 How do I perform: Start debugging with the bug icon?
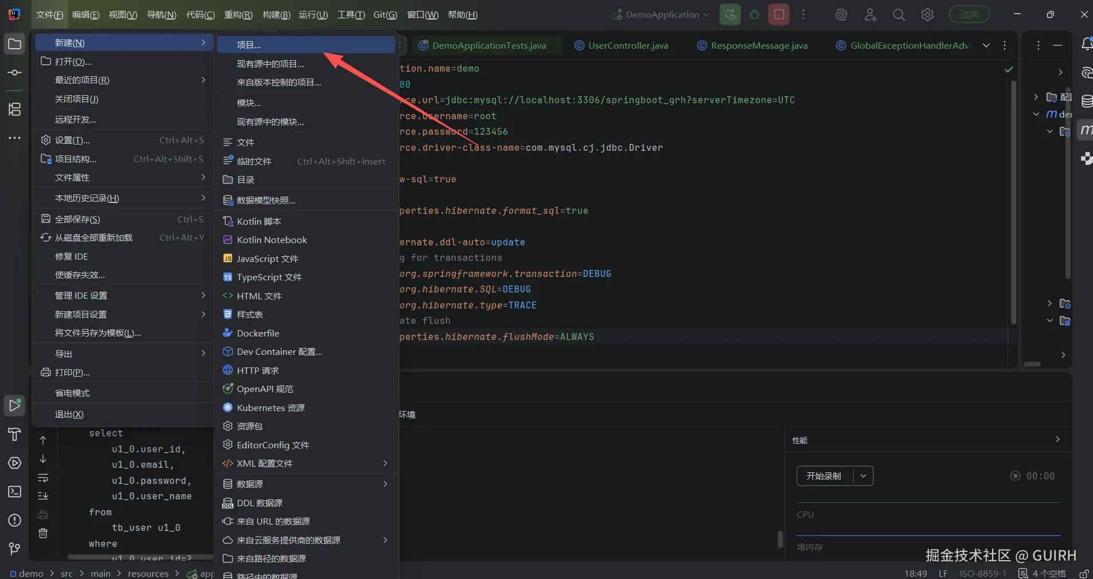[x=754, y=14]
